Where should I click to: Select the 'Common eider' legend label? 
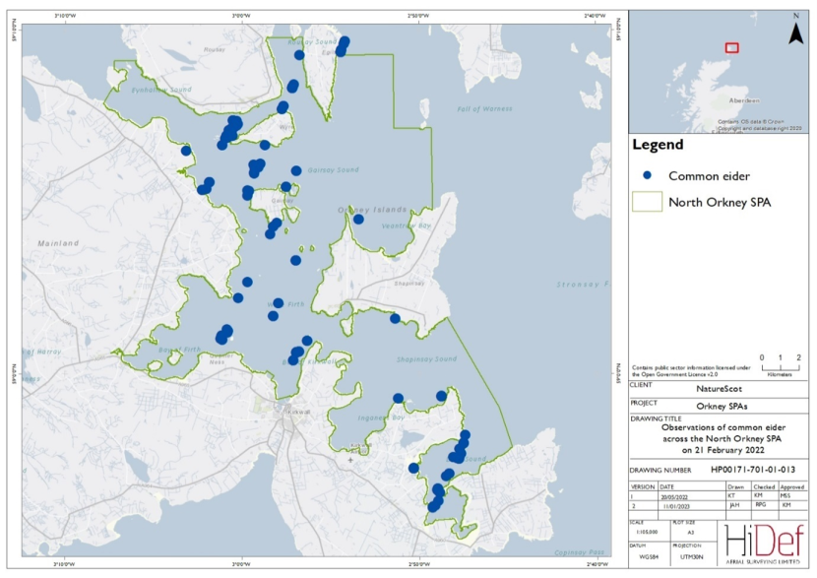coord(709,176)
